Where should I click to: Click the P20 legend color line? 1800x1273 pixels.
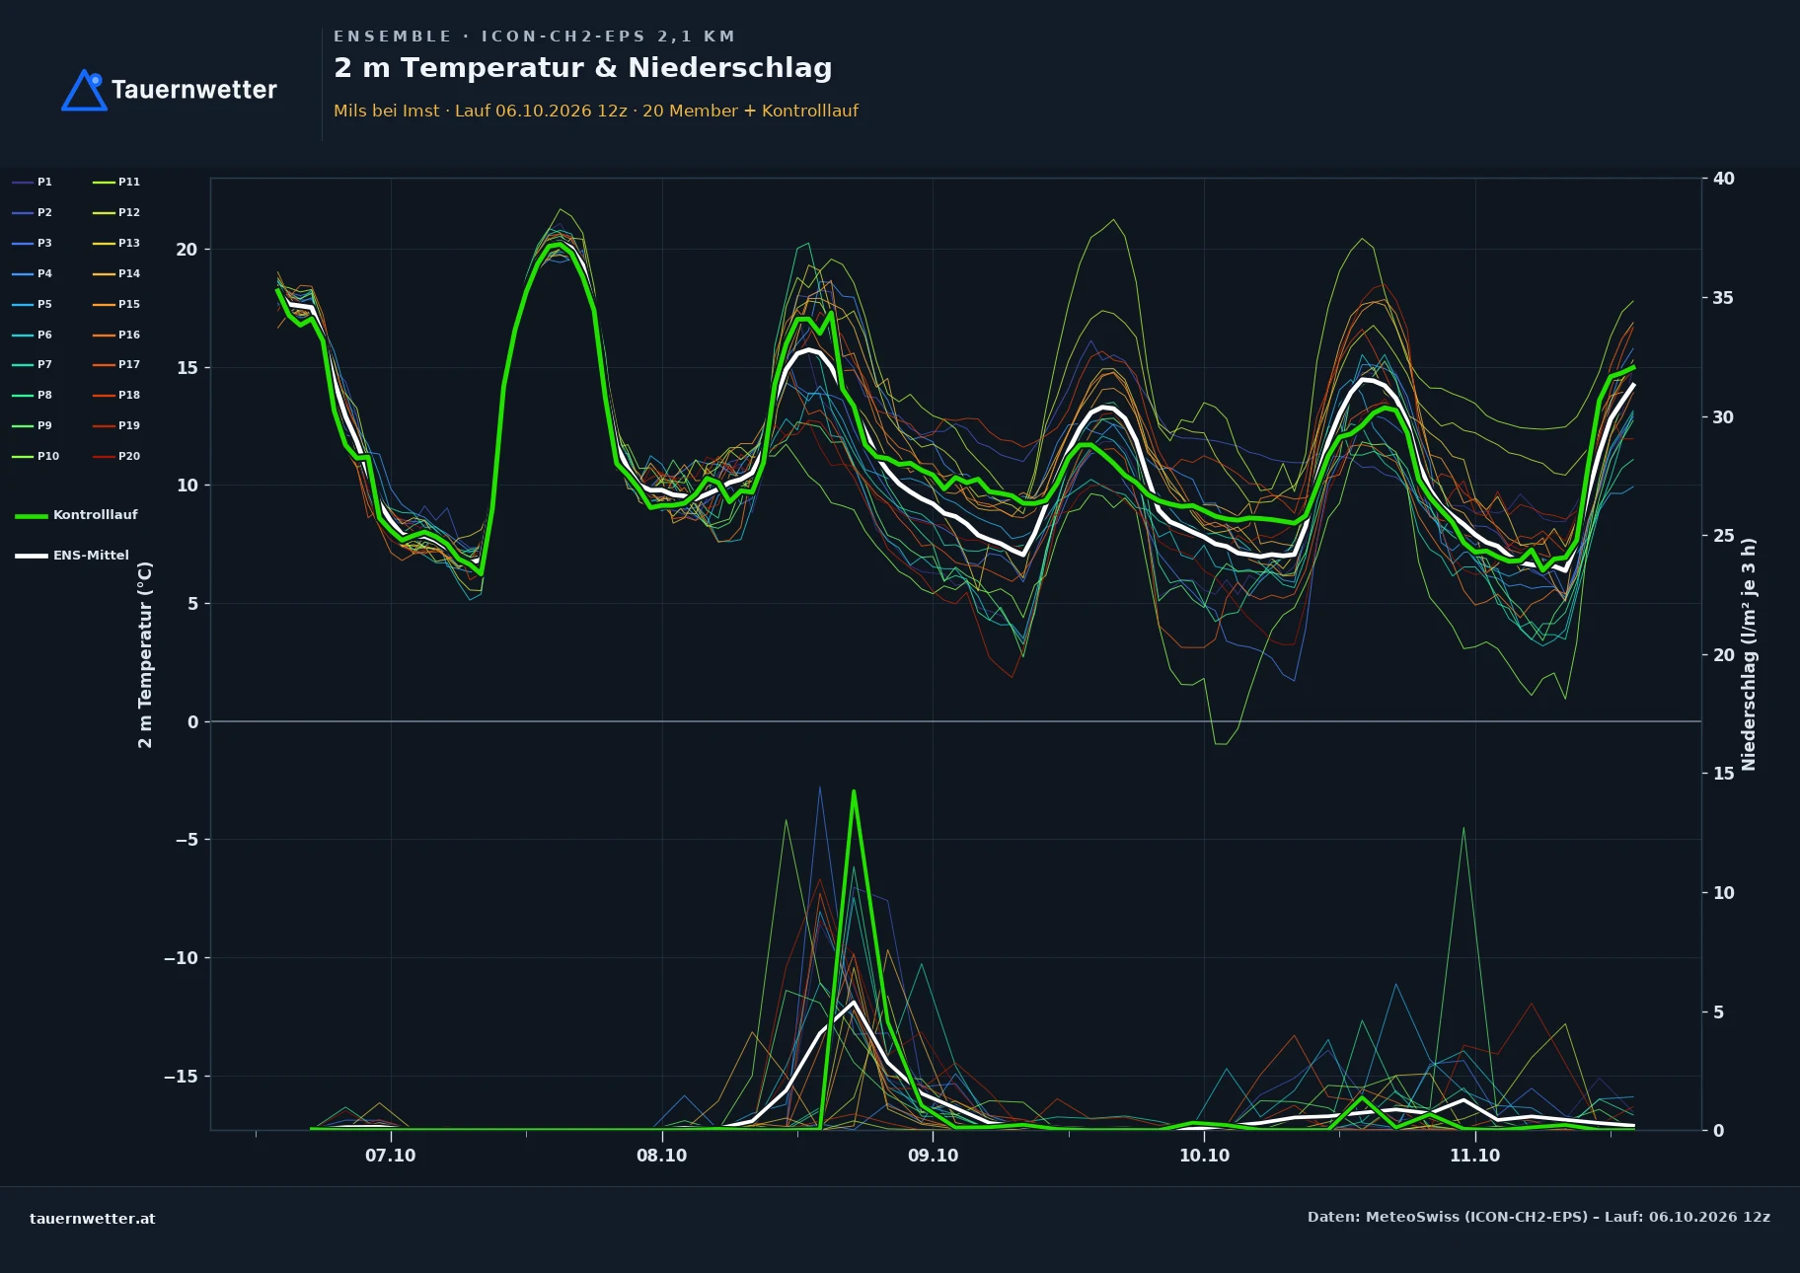click(104, 457)
